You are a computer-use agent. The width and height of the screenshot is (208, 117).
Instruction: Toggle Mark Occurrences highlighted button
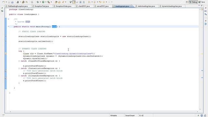click(x=74, y=2)
